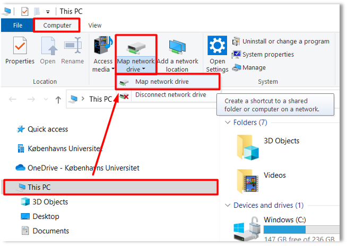
Task: Click Windows (C:) storage usage bar
Action: [x=301, y=230]
